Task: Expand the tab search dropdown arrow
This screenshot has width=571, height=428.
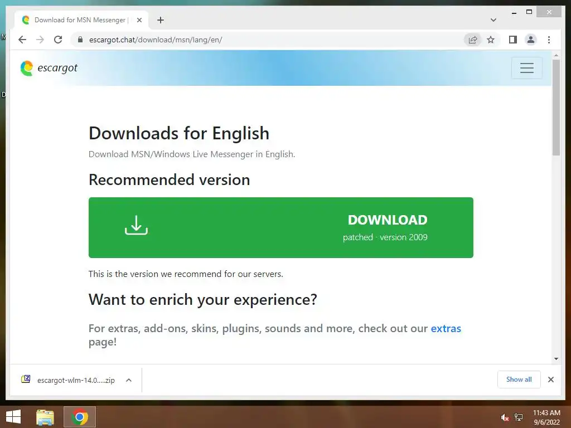Action: coord(493,20)
